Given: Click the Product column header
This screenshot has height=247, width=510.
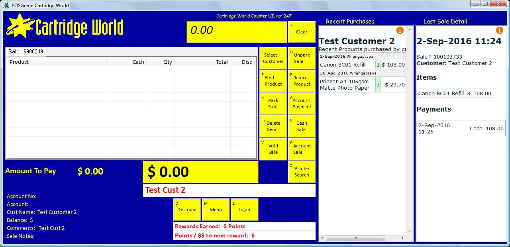Looking at the screenshot, I should point(57,62).
